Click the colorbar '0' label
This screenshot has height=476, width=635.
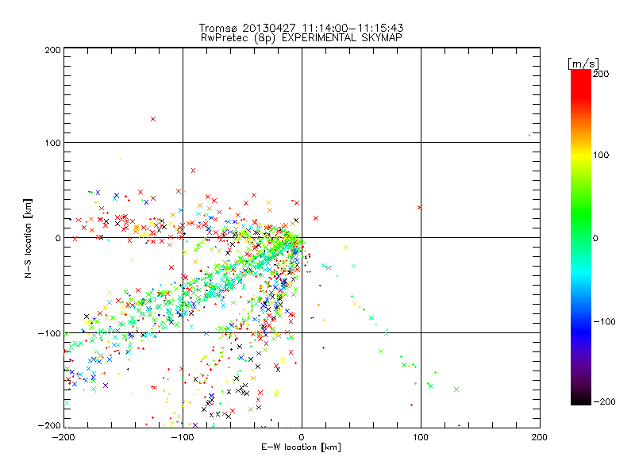tap(595, 238)
